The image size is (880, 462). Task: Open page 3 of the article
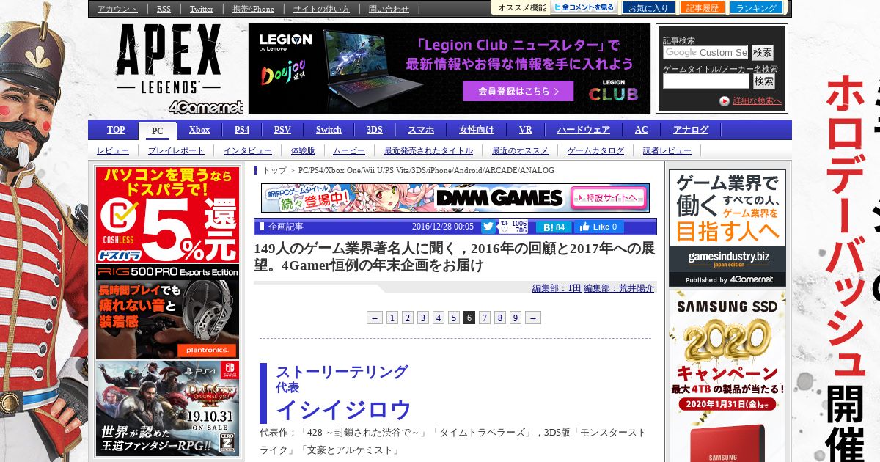(x=423, y=318)
